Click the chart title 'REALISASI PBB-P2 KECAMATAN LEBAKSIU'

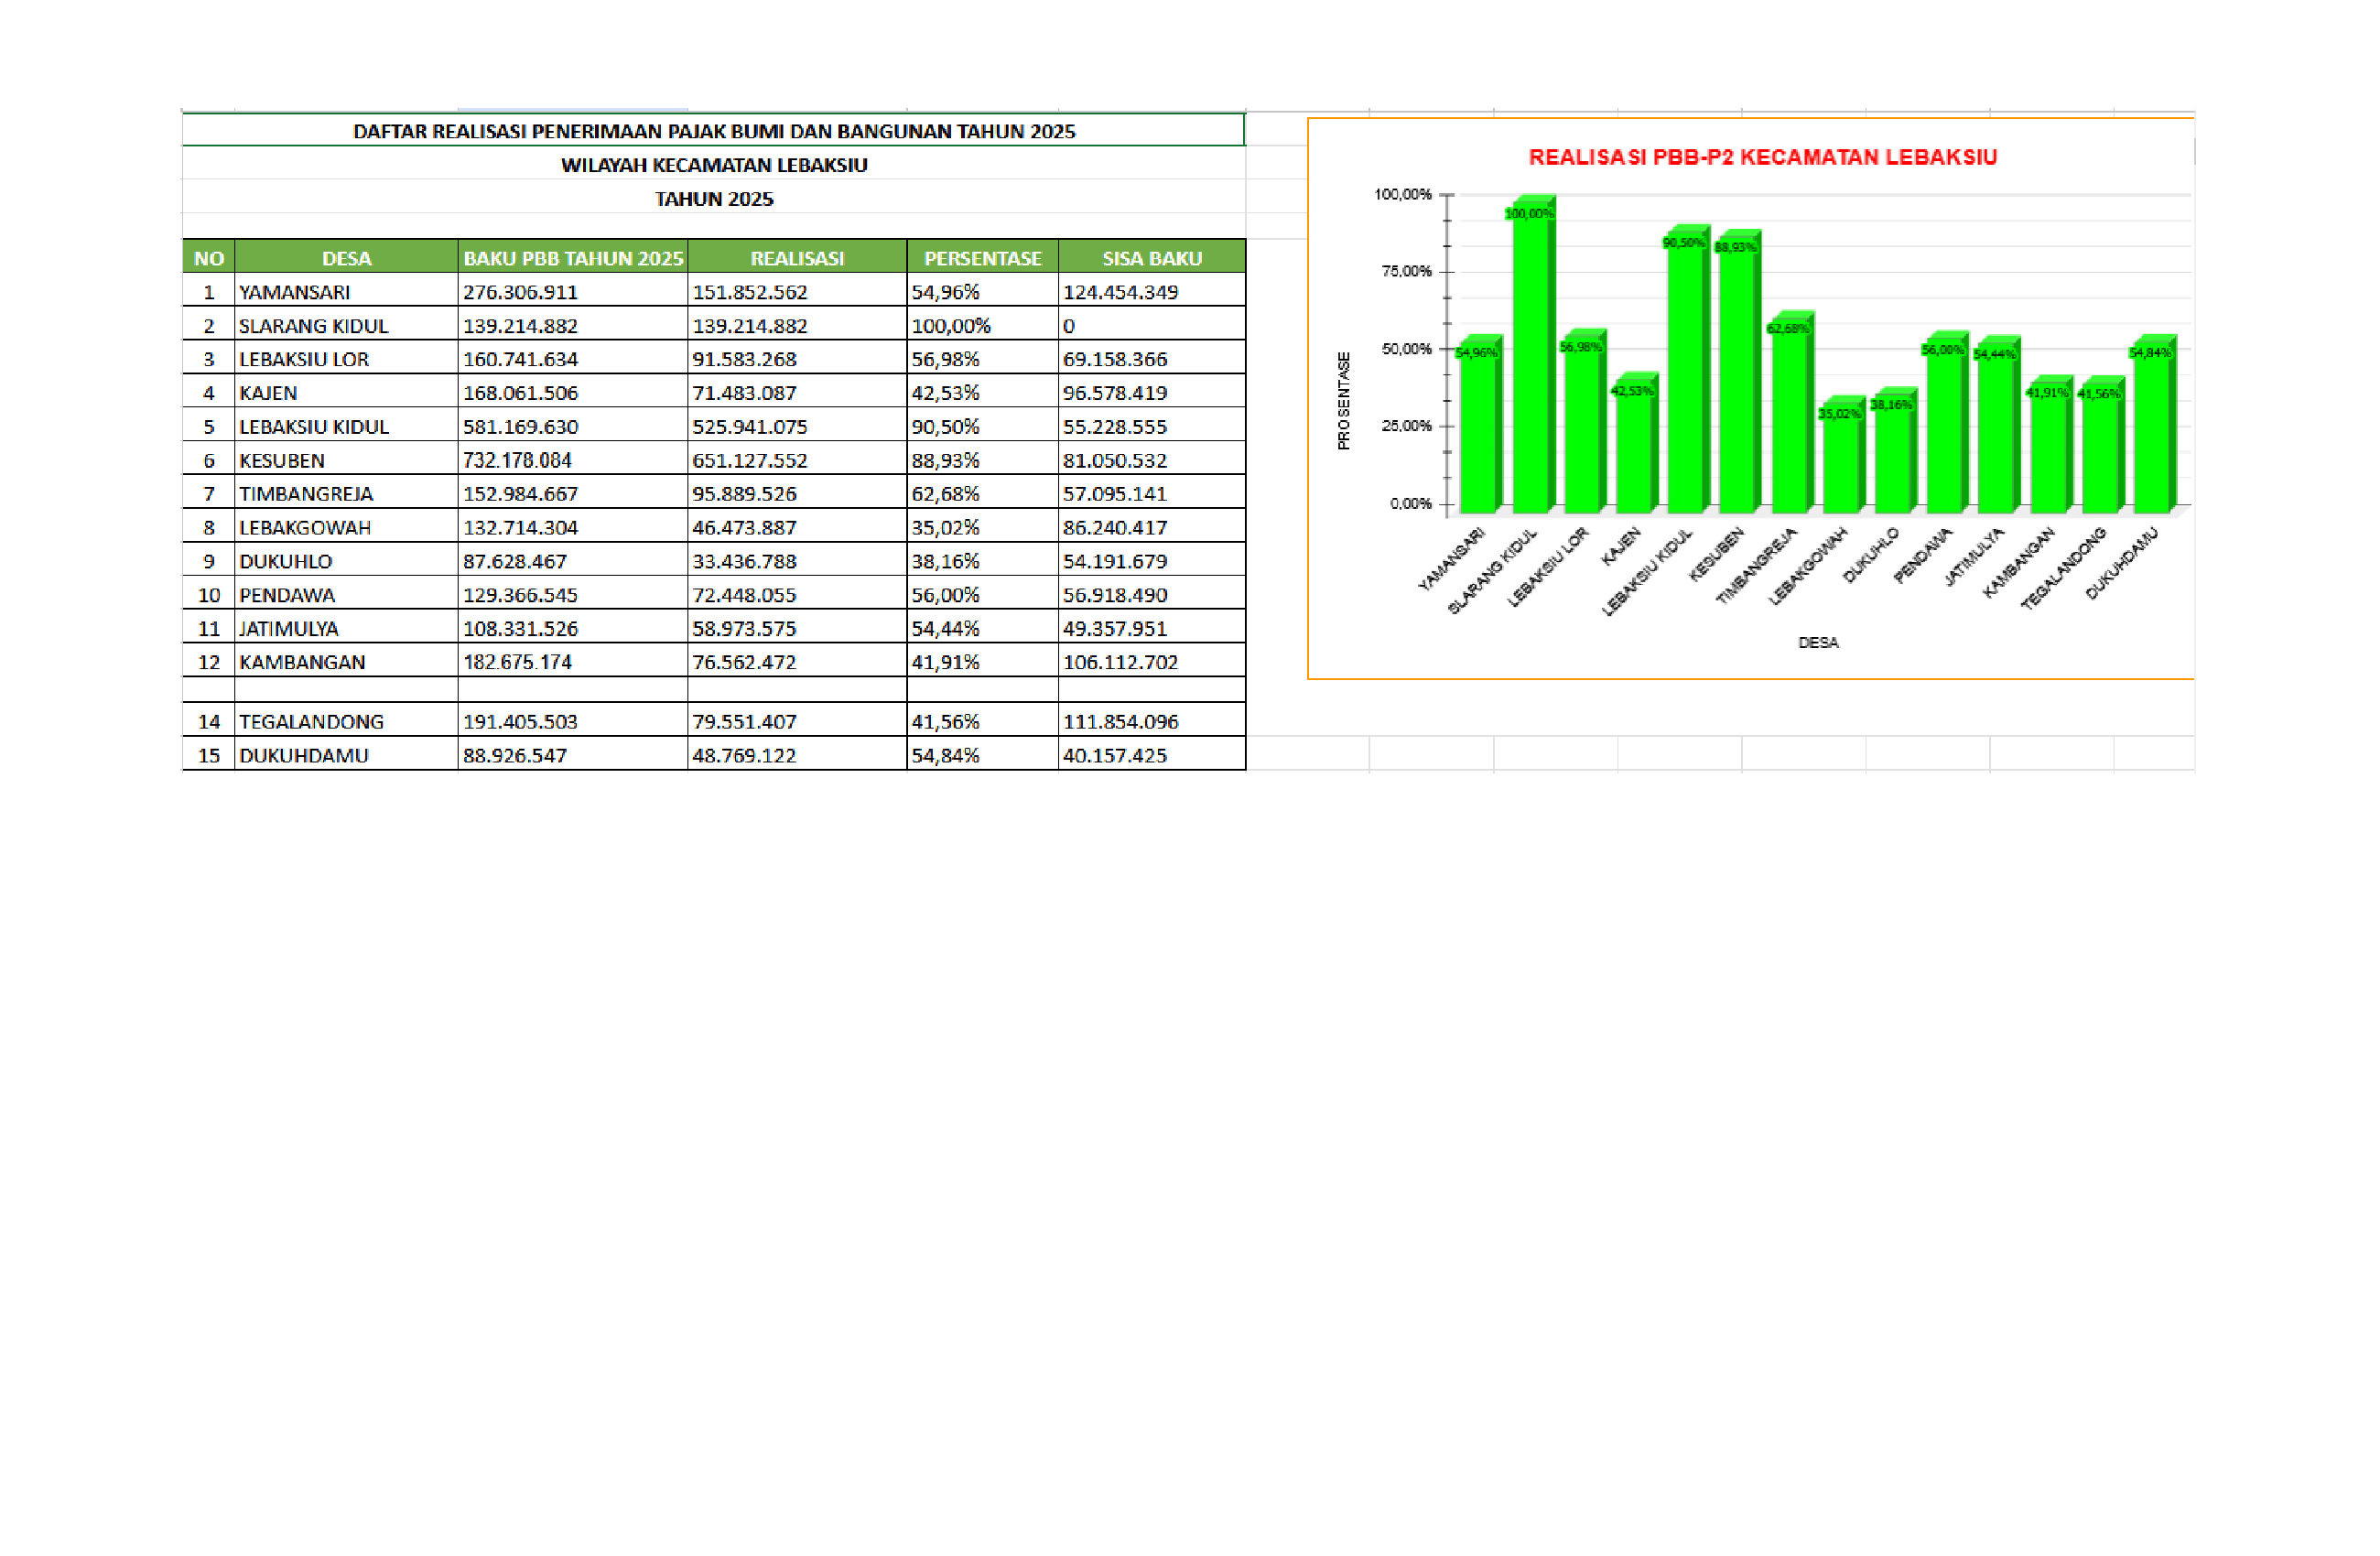pyautogui.click(x=1762, y=157)
